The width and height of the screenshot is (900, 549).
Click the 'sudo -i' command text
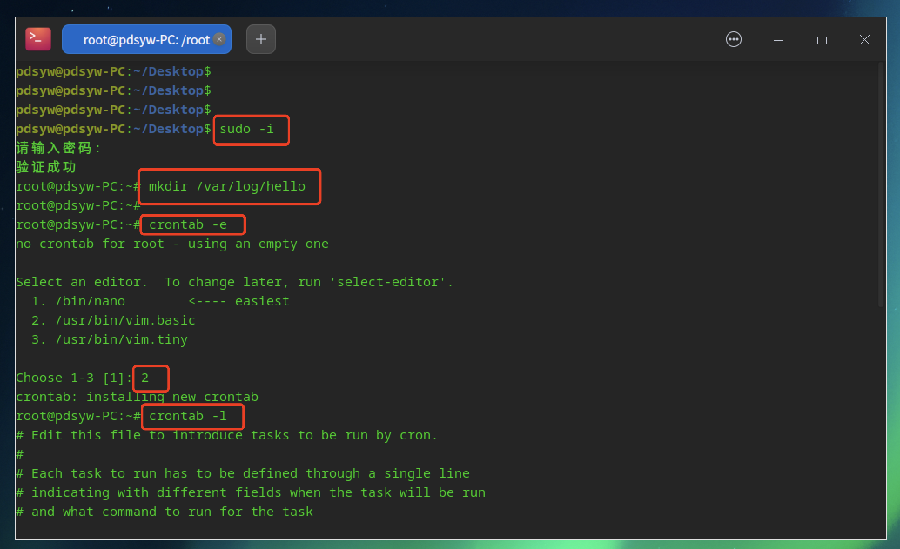pos(247,129)
